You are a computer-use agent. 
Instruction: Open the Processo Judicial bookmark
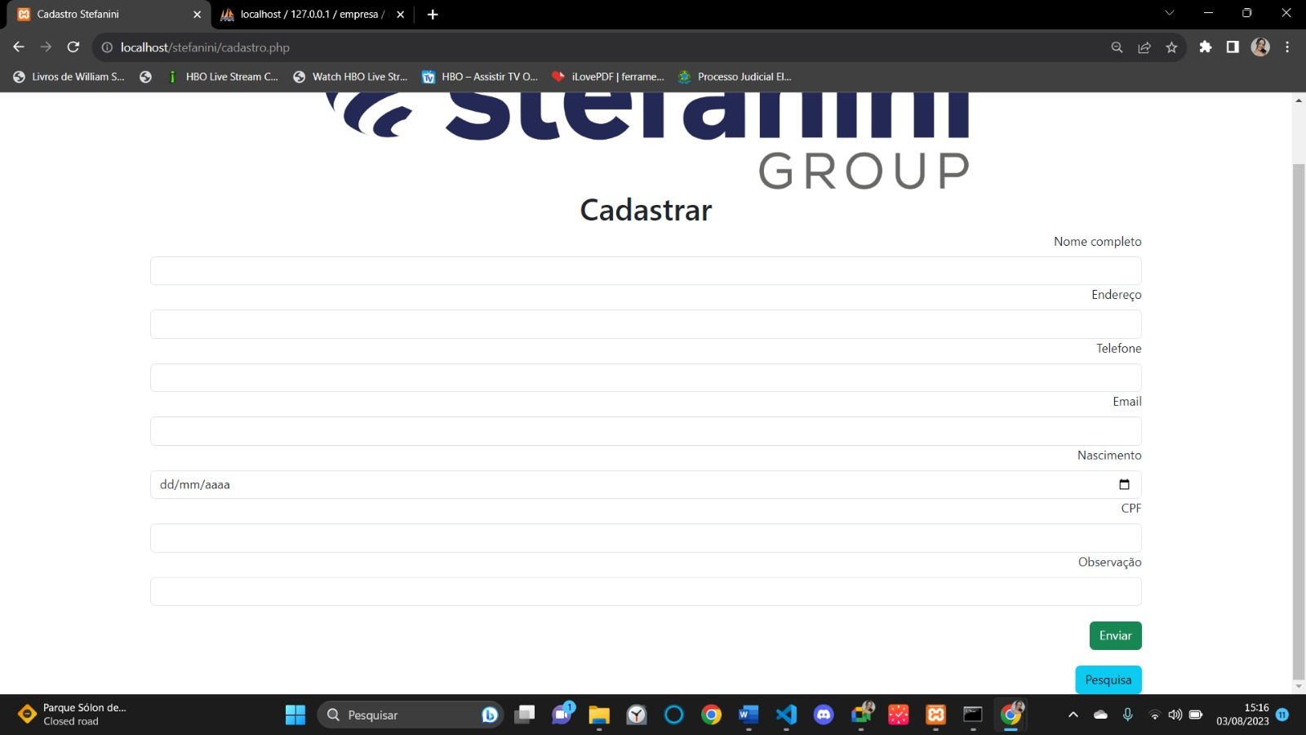point(735,77)
